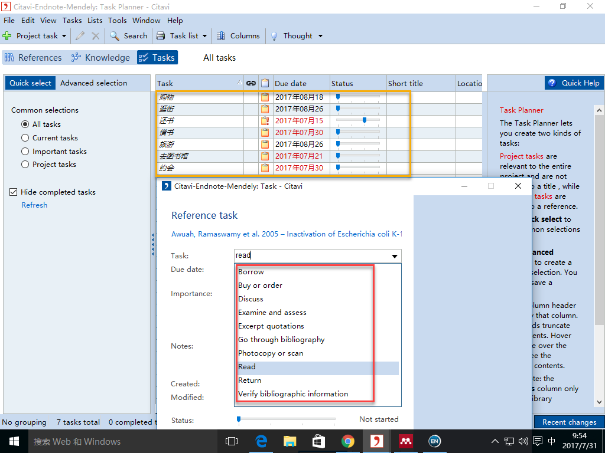Open the Knowledge organizer icon
Screen dimensions: 605x453
(x=76, y=57)
